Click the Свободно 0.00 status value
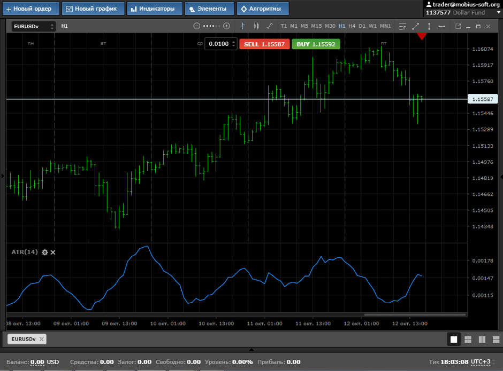 tap(194, 362)
